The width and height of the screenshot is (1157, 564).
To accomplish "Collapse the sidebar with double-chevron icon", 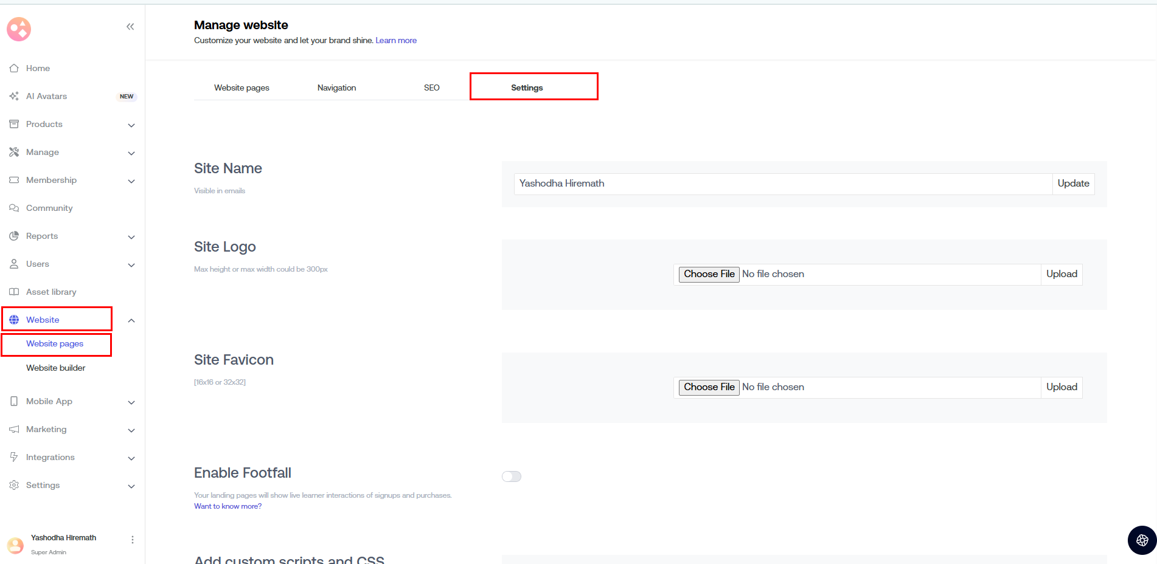I will 130,27.
